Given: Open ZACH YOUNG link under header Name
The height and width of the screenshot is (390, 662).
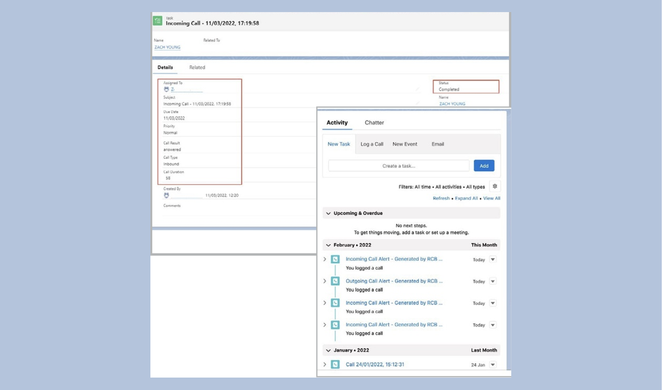Looking at the screenshot, I should coord(167,47).
